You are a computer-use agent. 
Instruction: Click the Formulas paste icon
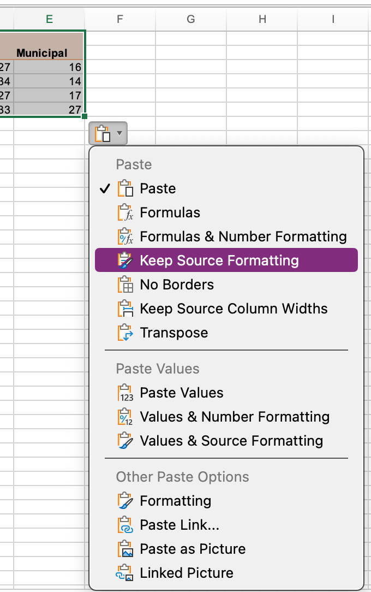tap(125, 212)
